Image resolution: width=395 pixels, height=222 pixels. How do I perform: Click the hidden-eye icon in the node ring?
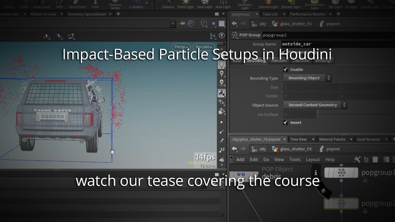point(323,191)
